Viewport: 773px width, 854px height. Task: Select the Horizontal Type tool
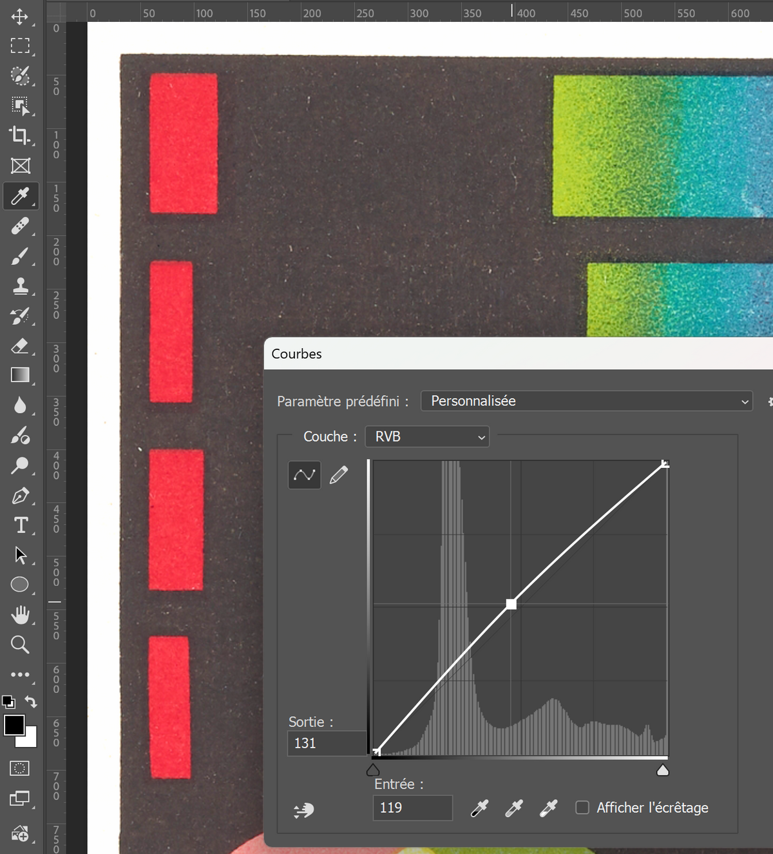point(20,525)
